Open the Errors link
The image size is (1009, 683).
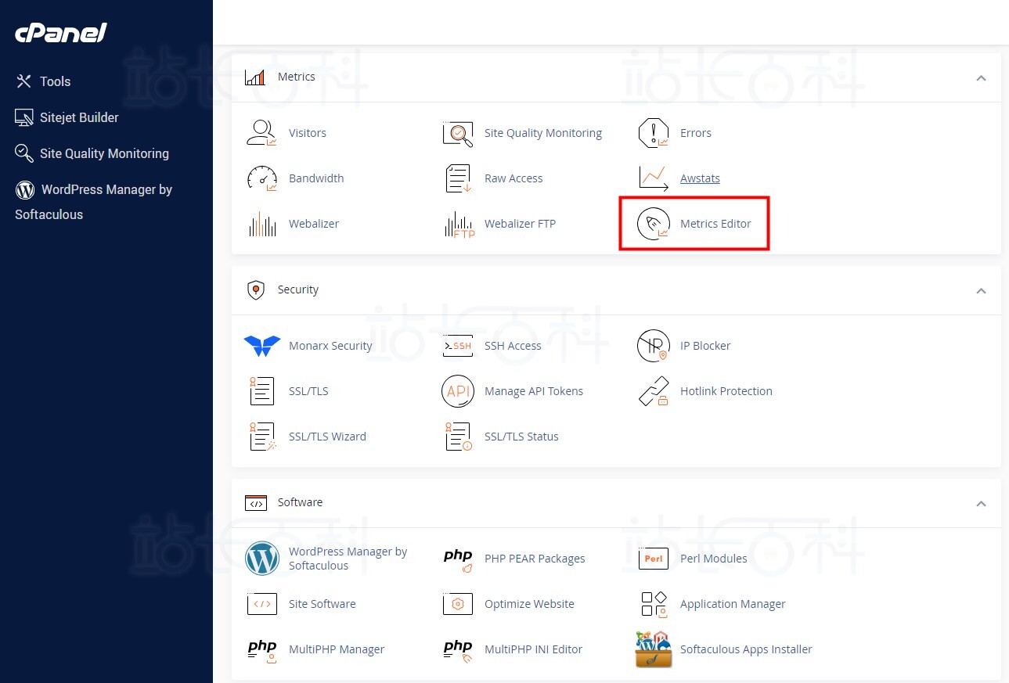coord(696,133)
